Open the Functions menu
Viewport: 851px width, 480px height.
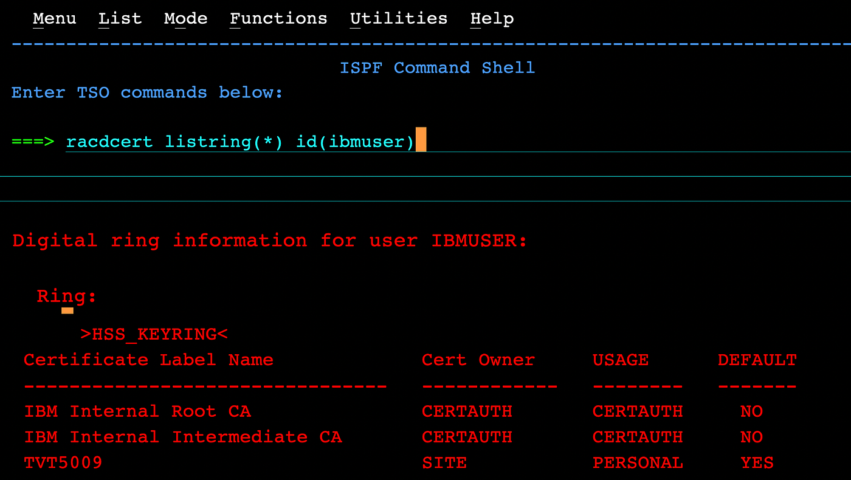point(278,19)
